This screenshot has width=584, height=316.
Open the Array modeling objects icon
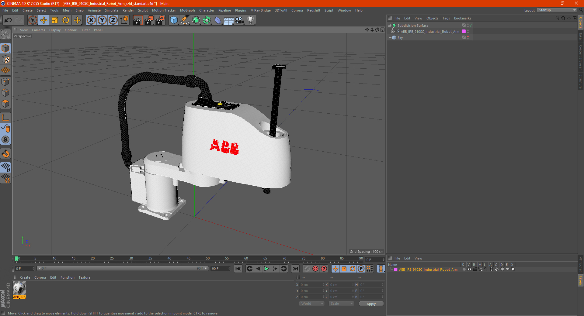[207, 20]
